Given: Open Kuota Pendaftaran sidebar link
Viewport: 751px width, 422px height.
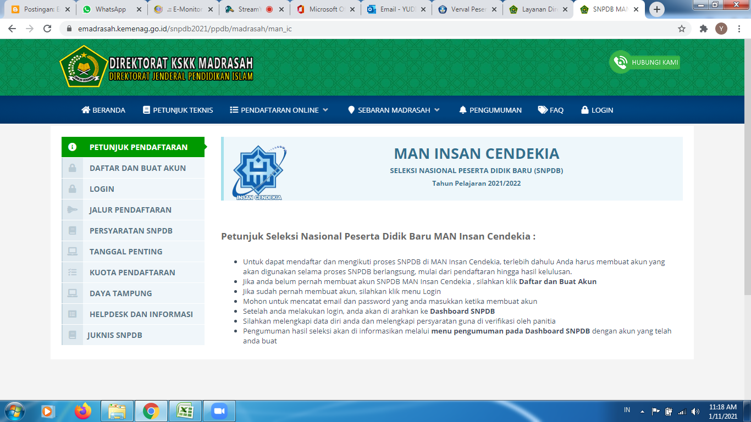Looking at the screenshot, I should click(133, 273).
